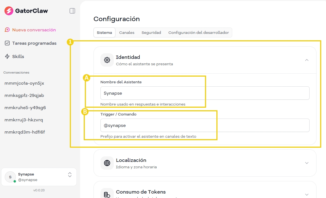Screen dimensions: 326x198
Task: Select the Nueva conversación chat icon
Action: coord(7,29)
